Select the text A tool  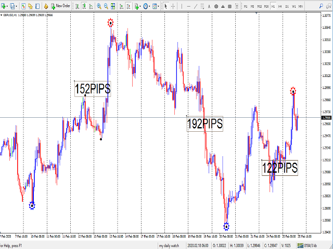[x=209, y=6]
